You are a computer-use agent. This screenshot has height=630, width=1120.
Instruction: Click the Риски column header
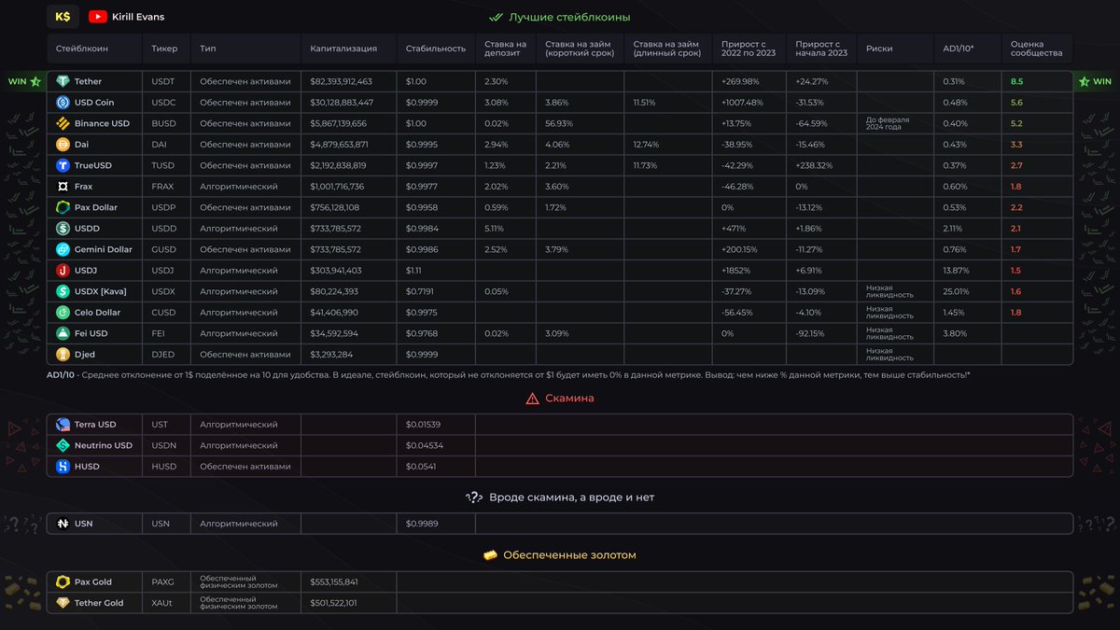879,49
